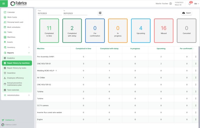The height and width of the screenshot is (128, 200).
Task: Collapse the Reports submenu chevron
Action: (29, 53)
